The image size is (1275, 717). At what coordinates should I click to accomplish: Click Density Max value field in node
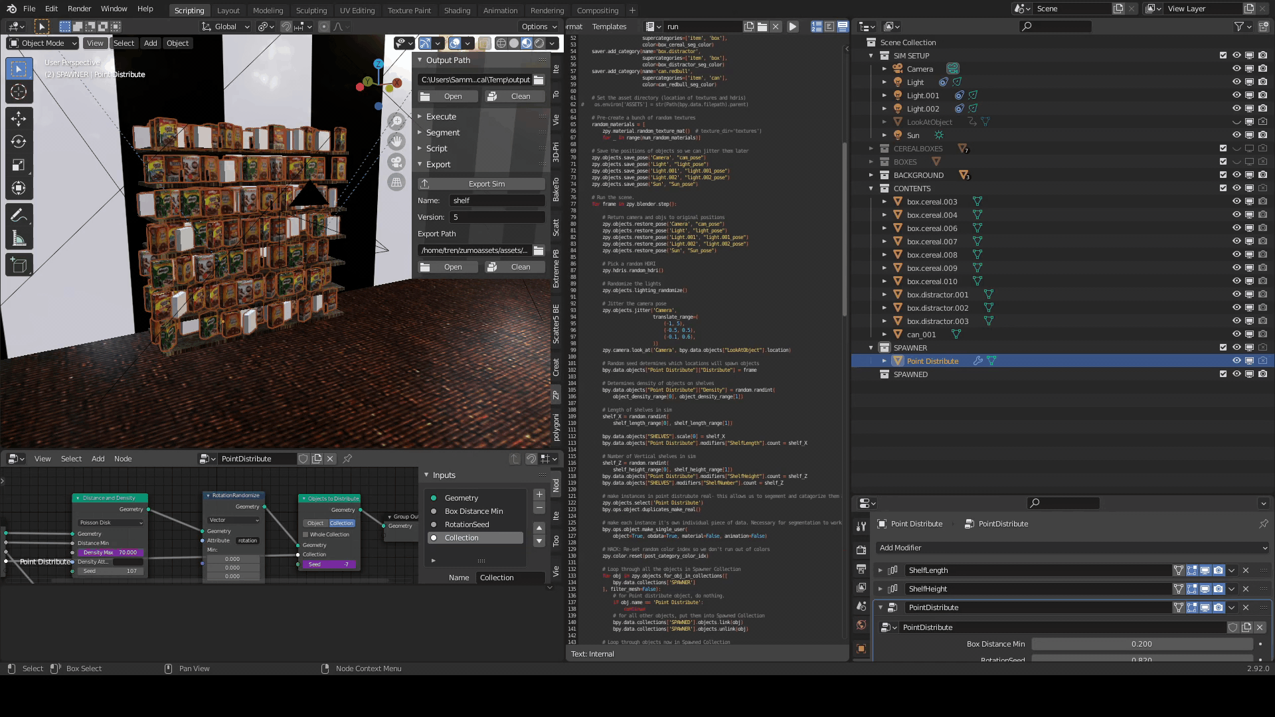tap(110, 552)
